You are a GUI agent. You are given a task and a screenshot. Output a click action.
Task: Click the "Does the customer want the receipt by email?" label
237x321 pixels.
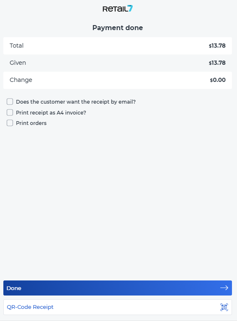[76, 102]
